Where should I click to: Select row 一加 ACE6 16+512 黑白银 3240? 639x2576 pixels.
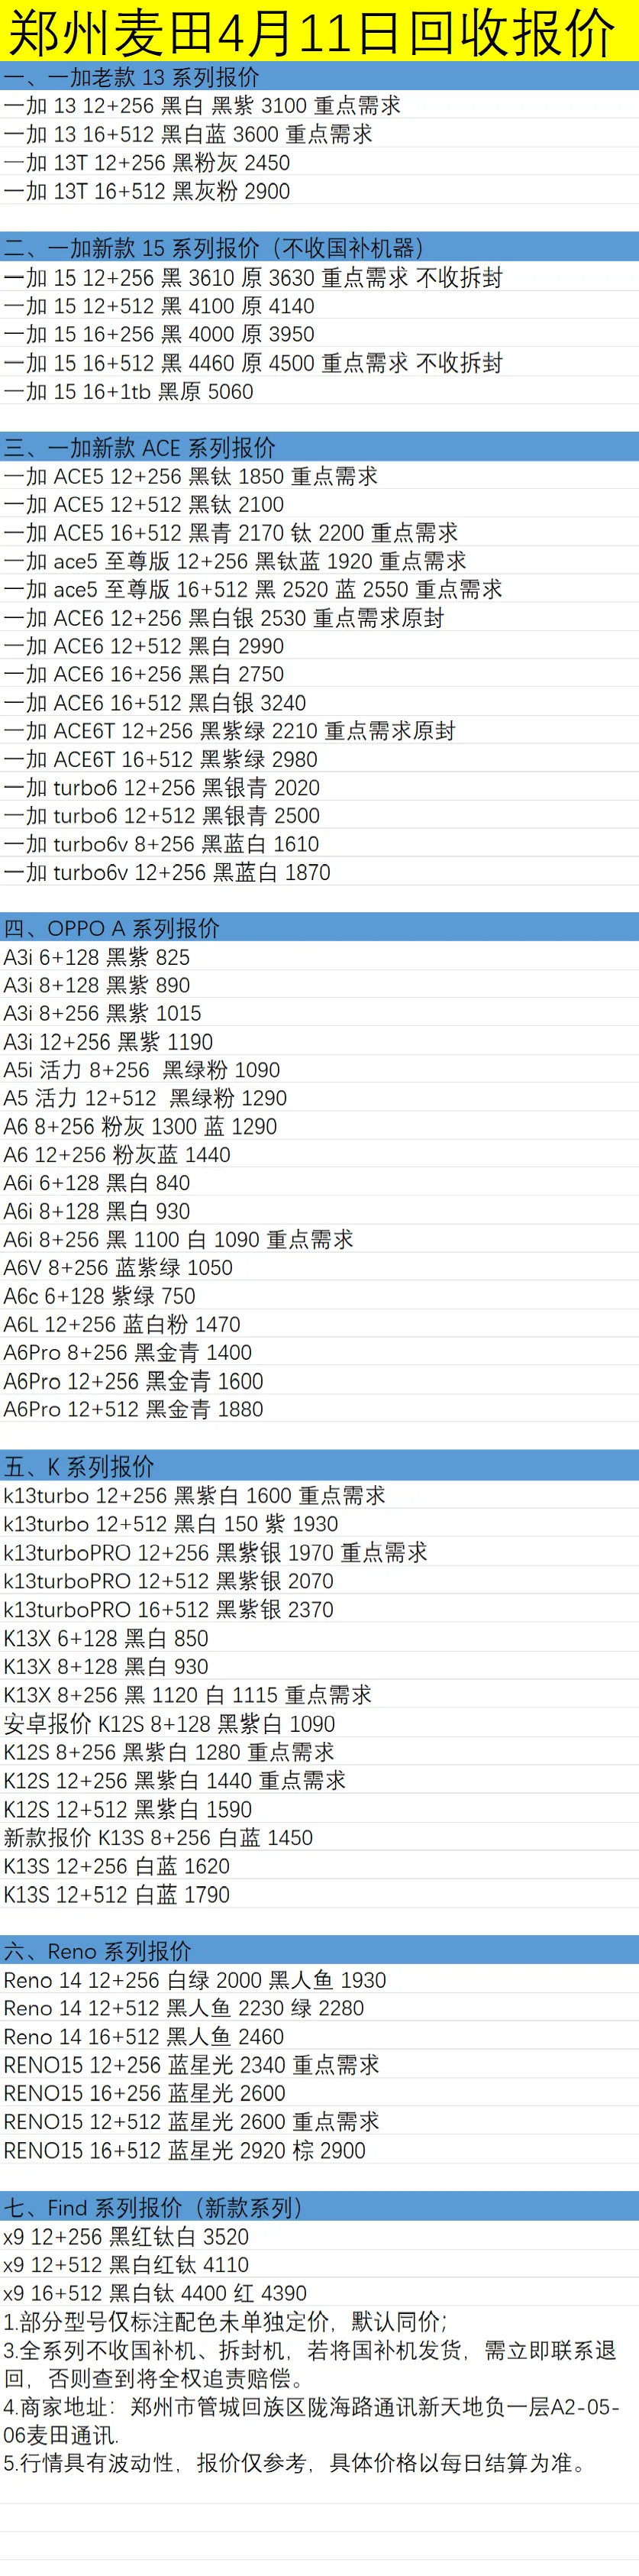[319, 703]
